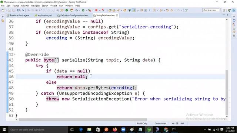Image resolution: width=237 pixels, height=133 pixels.
Task: Click the Open Type icon
Action: click(x=110, y=10)
